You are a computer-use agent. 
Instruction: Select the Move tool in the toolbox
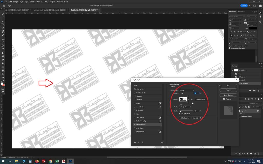coord(3,14)
